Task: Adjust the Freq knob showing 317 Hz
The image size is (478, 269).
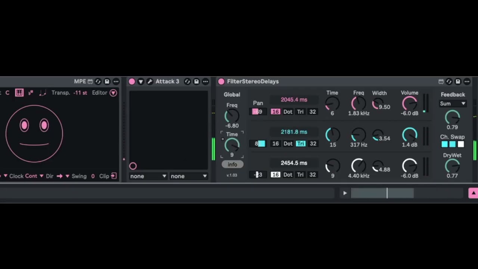Action: 358,134
